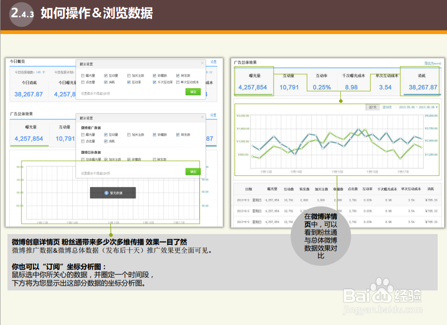Click the info icon in 暂无数据 notice
Image resolution: width=447 pixels, height=325 pixels.
pos(106,193)
